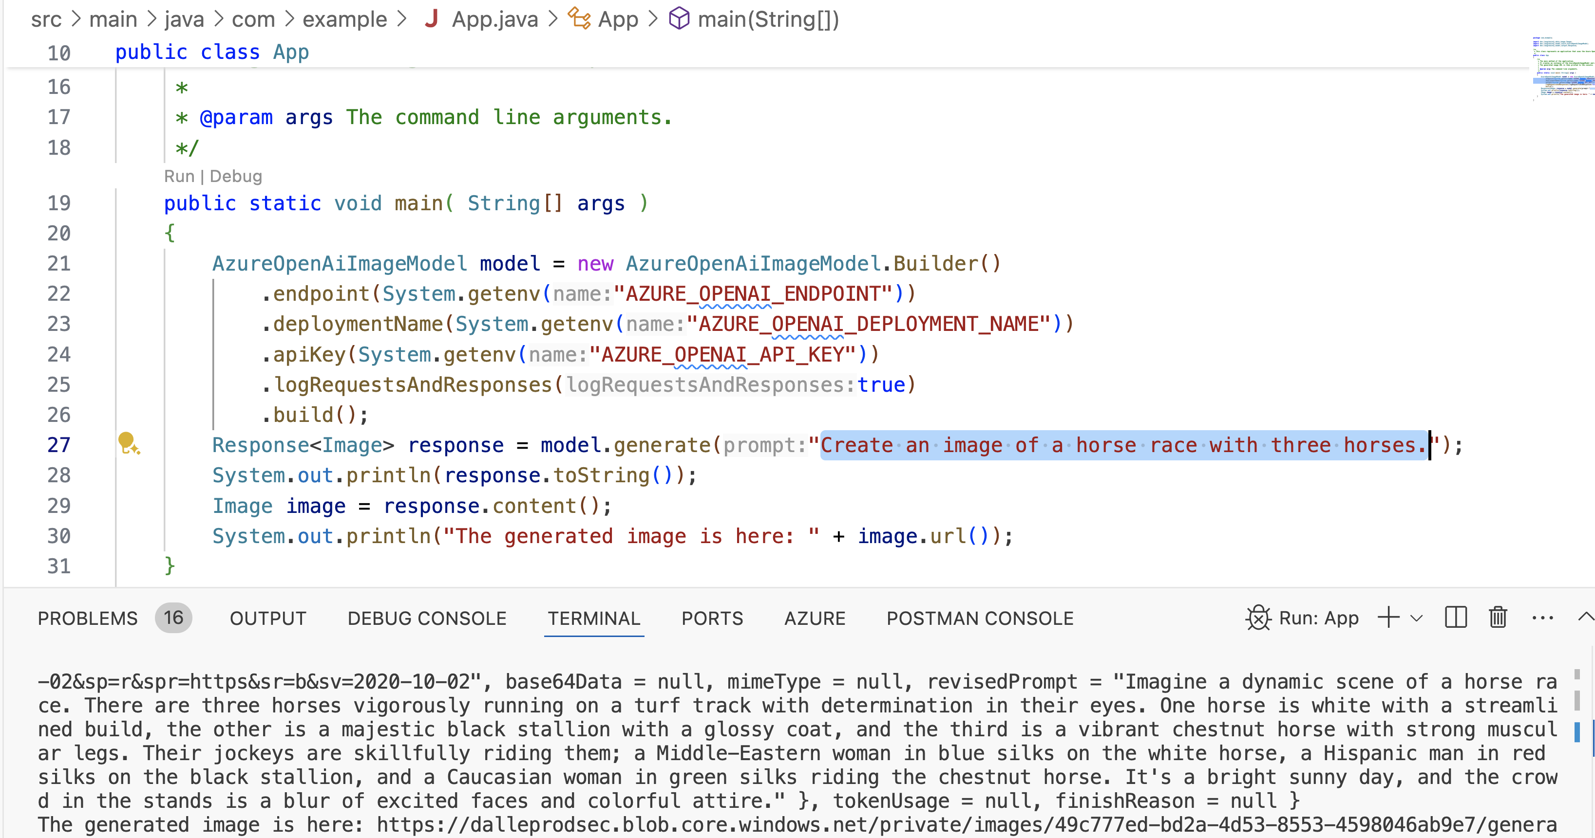Click the Debug code lens above main
1595x838 pixels.
[236, 176]
